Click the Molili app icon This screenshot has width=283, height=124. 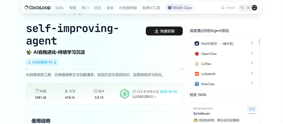coord(197,44)
